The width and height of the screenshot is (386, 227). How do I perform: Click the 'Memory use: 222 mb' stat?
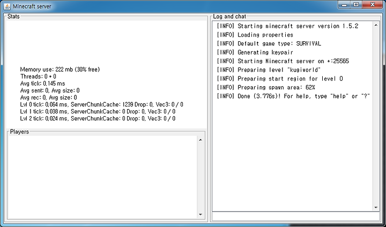click(60, 70)
